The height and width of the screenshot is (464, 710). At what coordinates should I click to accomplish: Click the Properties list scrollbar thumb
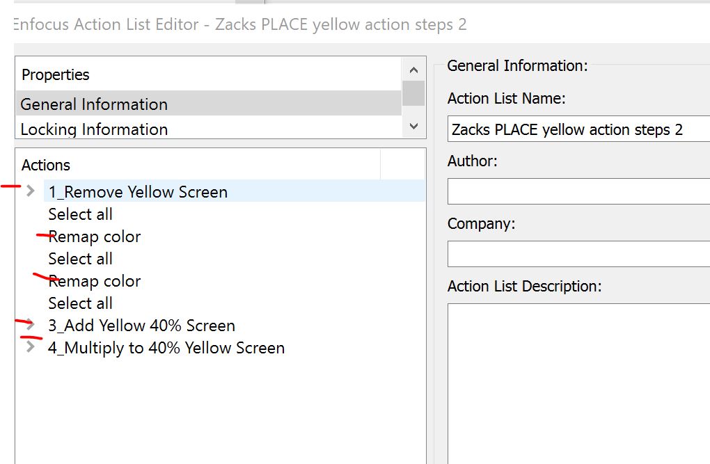click(x=413, y=93)
